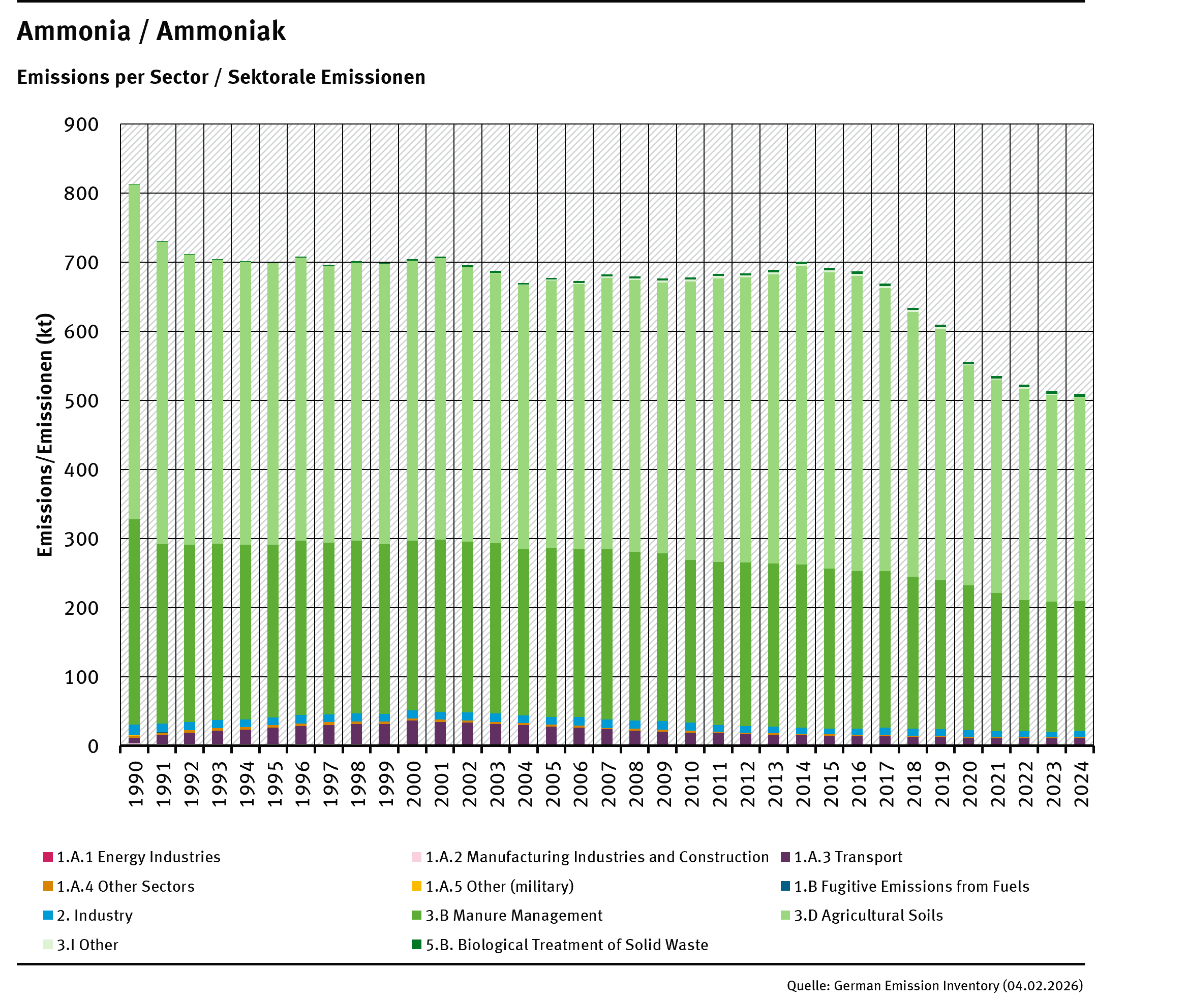Select the 2024 bar in the chart
The height and width of the screenshot is (1002, 1188).
click(x=1080, y=568)
